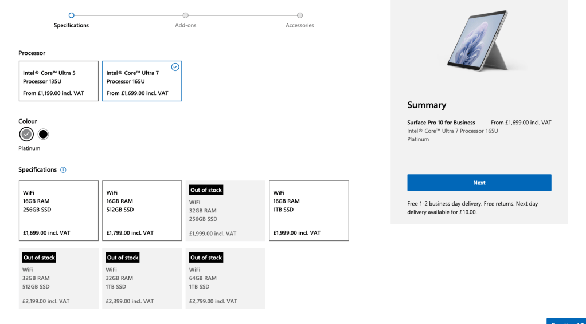Select WiFi 16GB RAM 512GB SSD option
The height and width of the screenshot is (324, 586).
click(142, 211)
